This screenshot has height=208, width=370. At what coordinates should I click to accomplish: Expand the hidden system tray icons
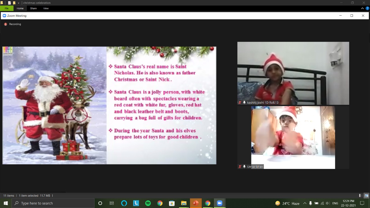[x=305, y=203]
